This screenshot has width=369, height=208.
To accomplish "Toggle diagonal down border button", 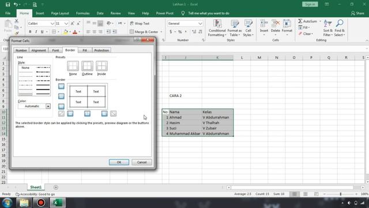I will pyautogui.click(x=113, y=114).
